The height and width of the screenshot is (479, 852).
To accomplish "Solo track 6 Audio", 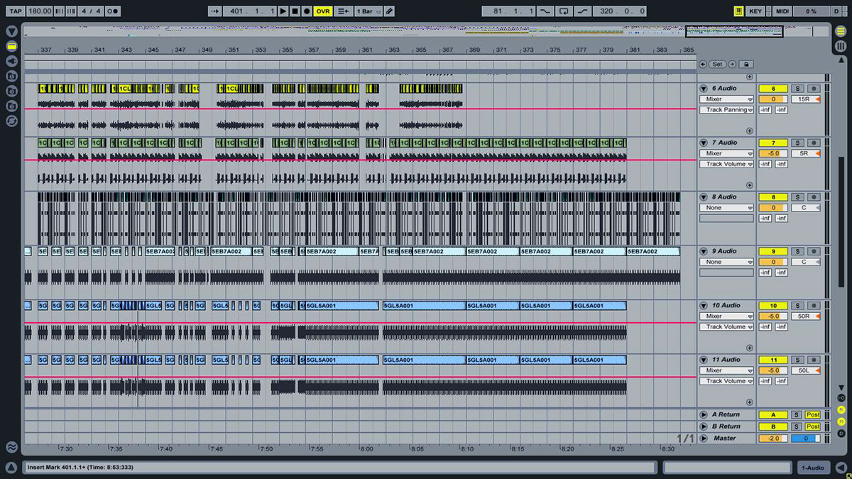I will (x=797, y=89).
